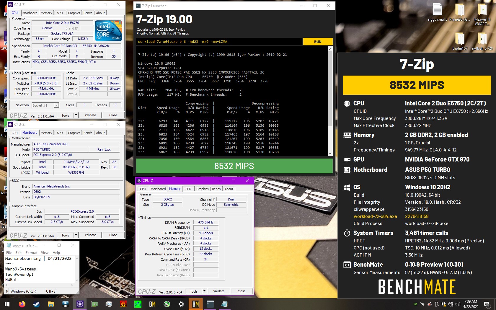Open the GPU-Z graphics card taskbar icon
The width and height of the screenshot is (496, 310).
click(x=94, y=304)
